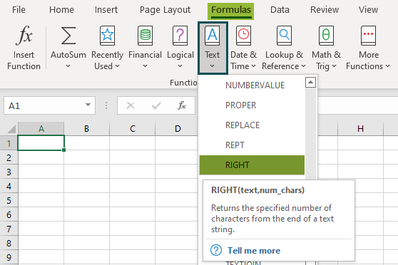Select REPLACE from the Text menu
This screenshot has height=265, width=398.
tap(252, 125)
